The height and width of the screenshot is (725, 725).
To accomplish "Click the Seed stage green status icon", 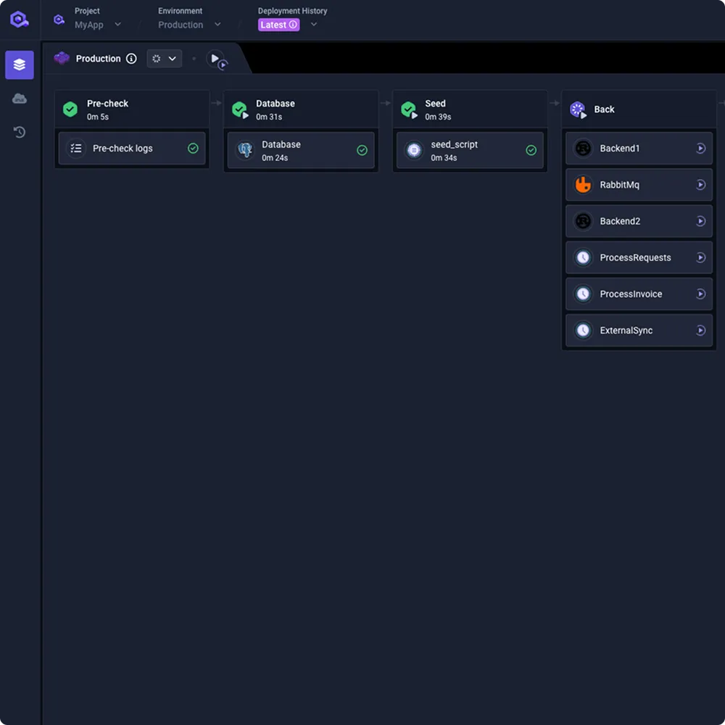I will click(x=409, y=109).
